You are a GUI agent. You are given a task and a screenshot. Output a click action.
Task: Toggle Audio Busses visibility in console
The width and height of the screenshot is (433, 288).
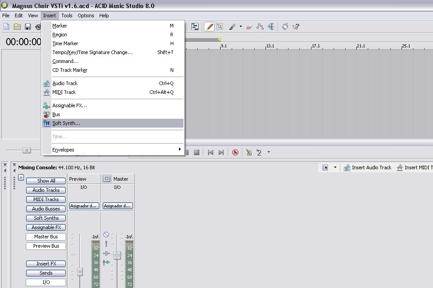click(x=46, y=209)
